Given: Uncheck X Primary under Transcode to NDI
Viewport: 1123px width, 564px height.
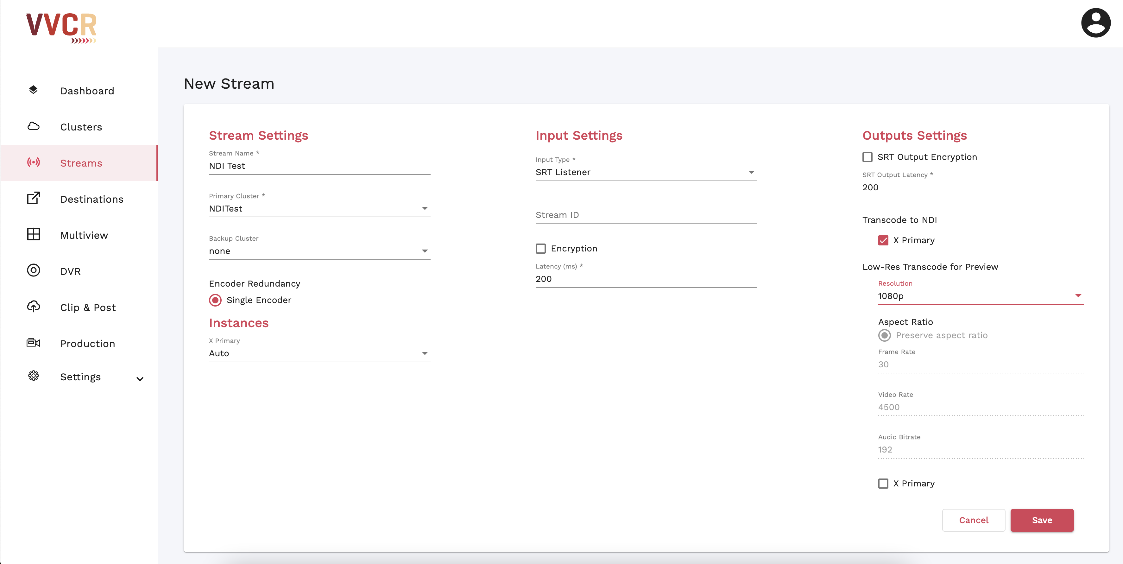Looking at the screenshot, I should (x=884, y=240).
